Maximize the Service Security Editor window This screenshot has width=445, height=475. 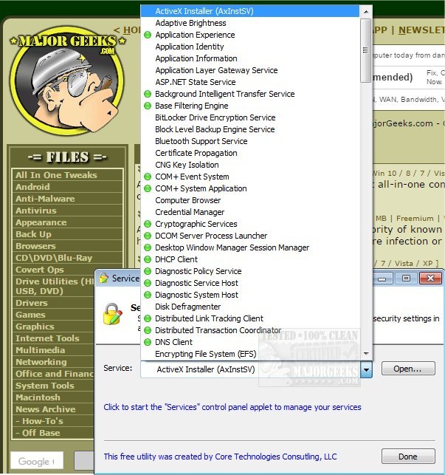[x=406, y=278]
